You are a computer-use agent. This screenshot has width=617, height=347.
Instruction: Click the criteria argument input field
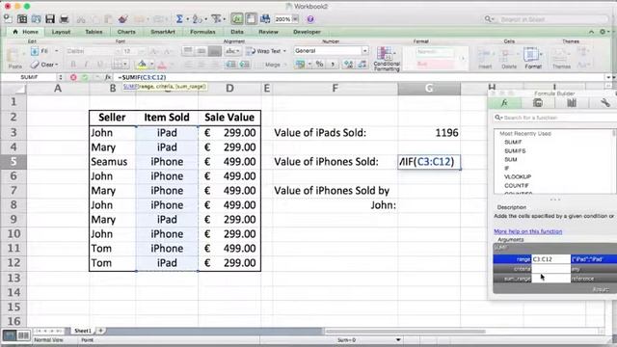550,269
